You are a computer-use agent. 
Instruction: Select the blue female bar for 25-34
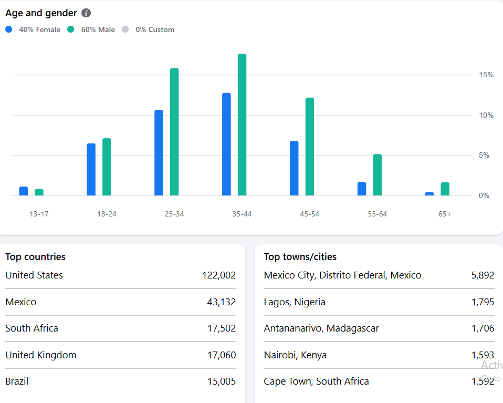tap(159, 153)
